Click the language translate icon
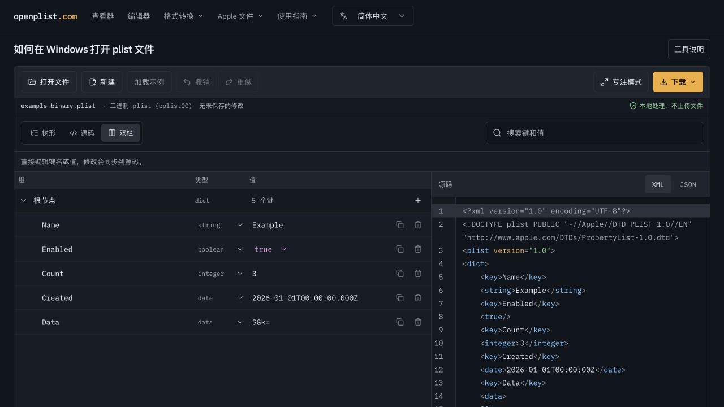 [343, 16]
